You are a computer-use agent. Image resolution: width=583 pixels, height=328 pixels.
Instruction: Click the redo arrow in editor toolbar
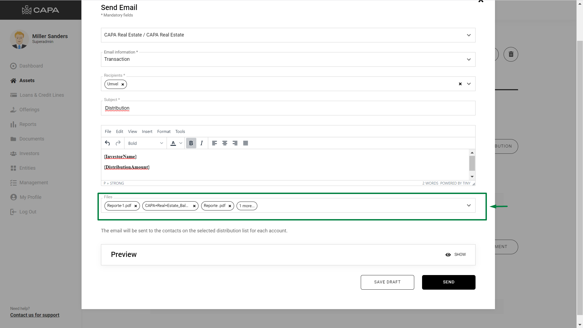(118, 143)
